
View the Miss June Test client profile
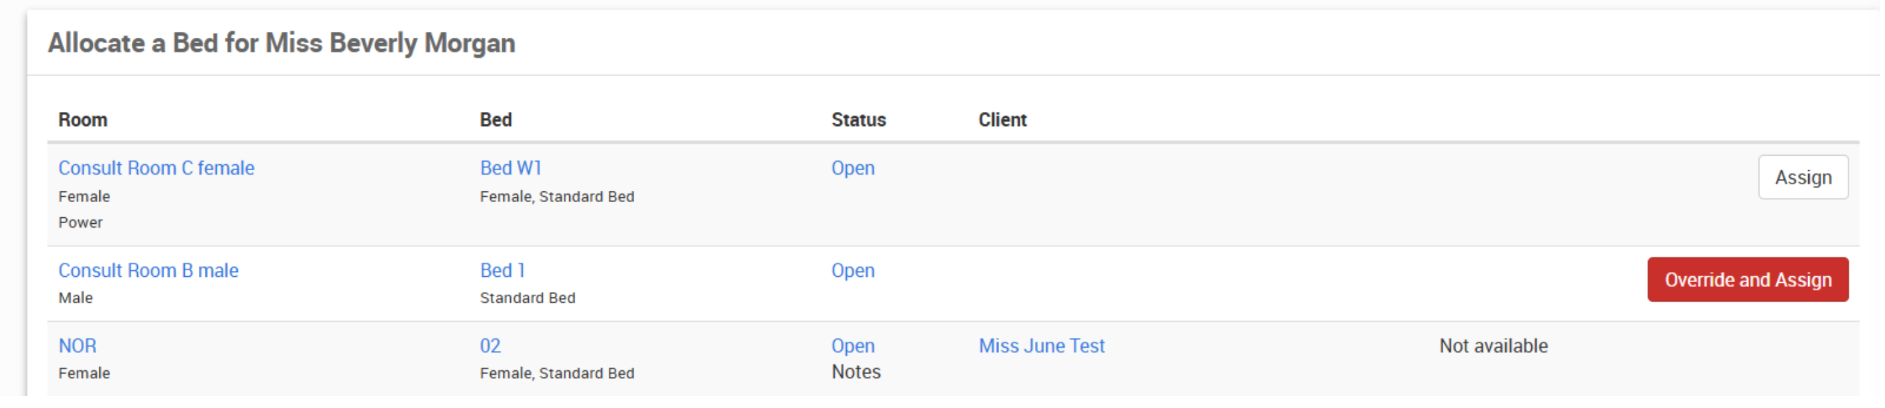[x=1042, y=346]
